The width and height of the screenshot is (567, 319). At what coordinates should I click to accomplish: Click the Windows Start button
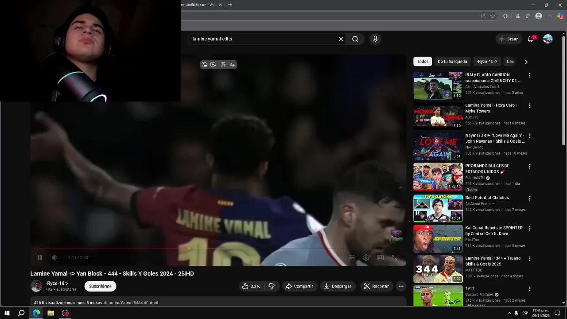click(x=7, y=313)
